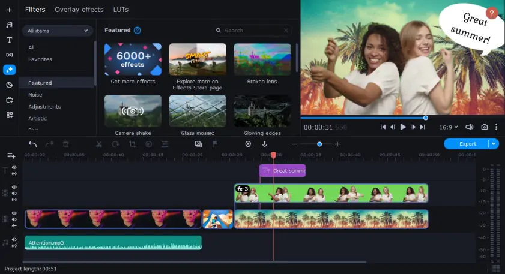Open the Export options dropdown arrow

(494, 144)
